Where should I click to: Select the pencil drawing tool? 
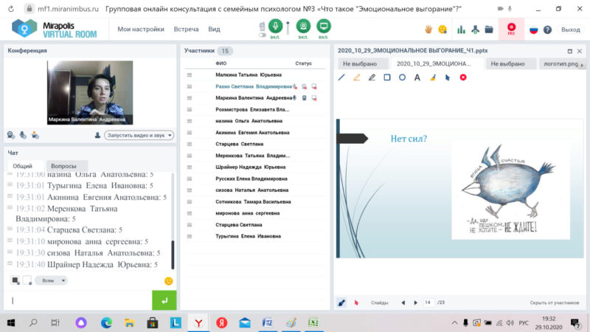(x=372, y=77)
